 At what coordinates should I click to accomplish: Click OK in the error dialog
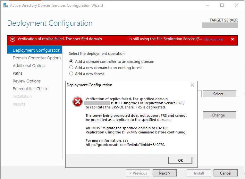[x=180, y=160]
